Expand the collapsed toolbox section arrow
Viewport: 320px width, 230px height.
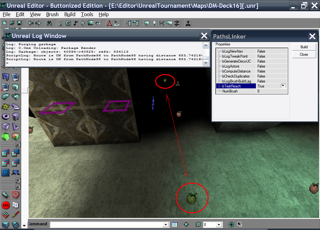tap(18, 181)
